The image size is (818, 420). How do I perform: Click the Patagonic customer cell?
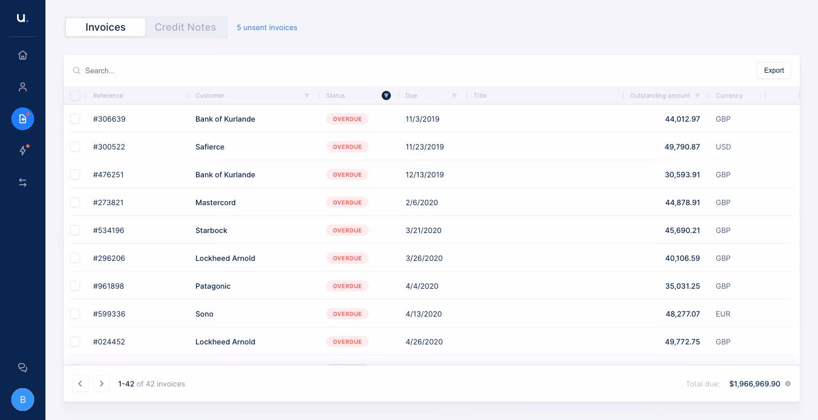(213, 286)
